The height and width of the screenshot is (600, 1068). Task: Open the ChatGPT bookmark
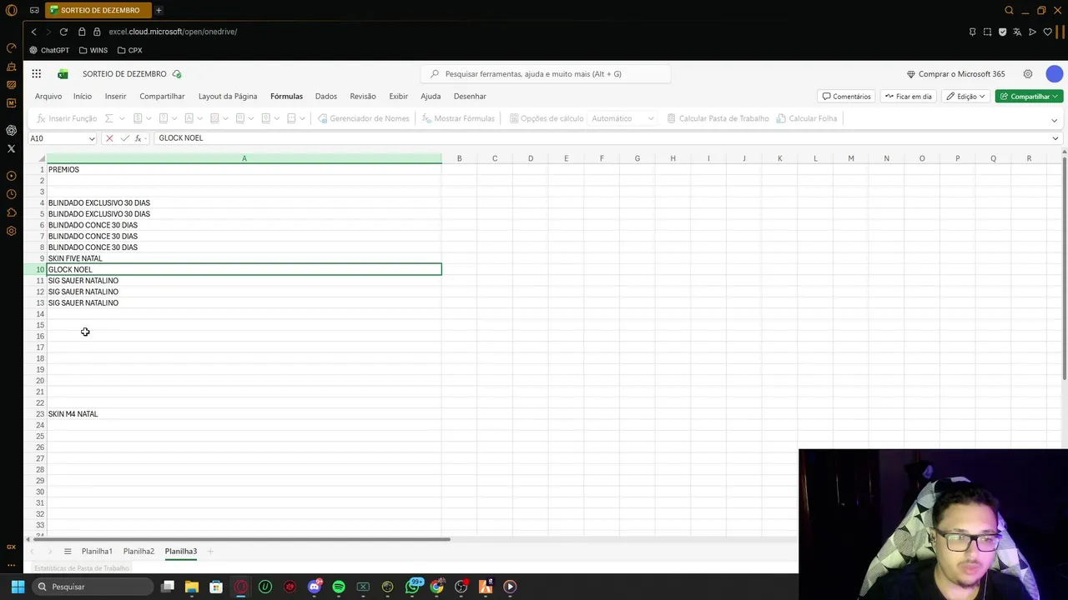pos(49,50)
